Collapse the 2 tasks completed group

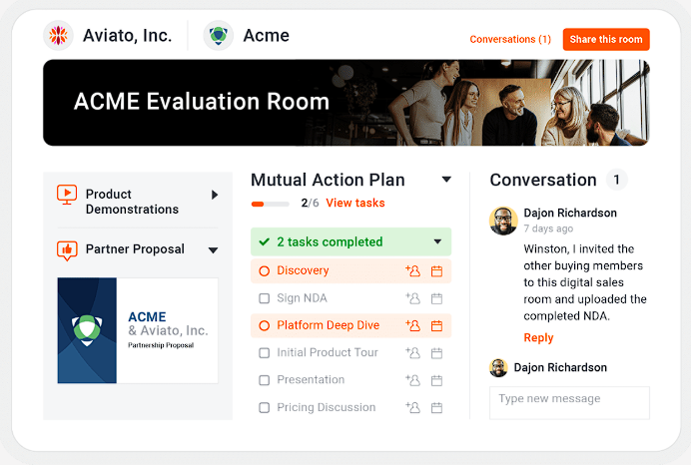pyautogui.click(x=437, y=241)
